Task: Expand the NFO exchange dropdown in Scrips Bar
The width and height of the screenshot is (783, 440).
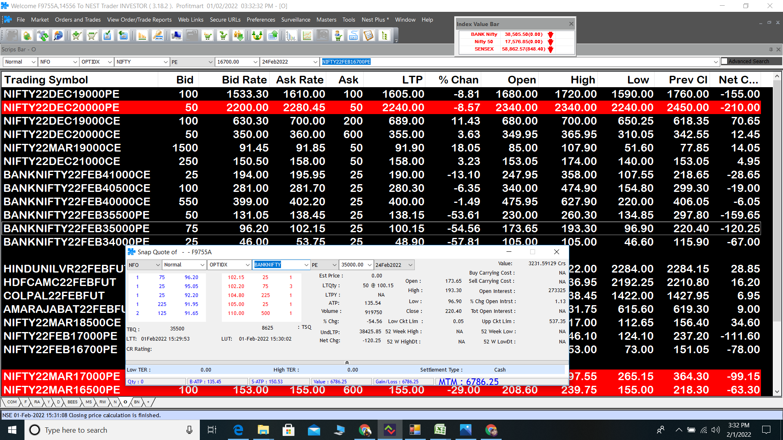Action: click(x=75, y=62)
